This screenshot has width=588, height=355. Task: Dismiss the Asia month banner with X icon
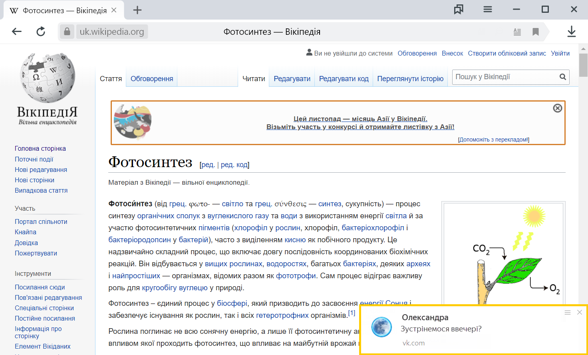[x=558, y=108]
